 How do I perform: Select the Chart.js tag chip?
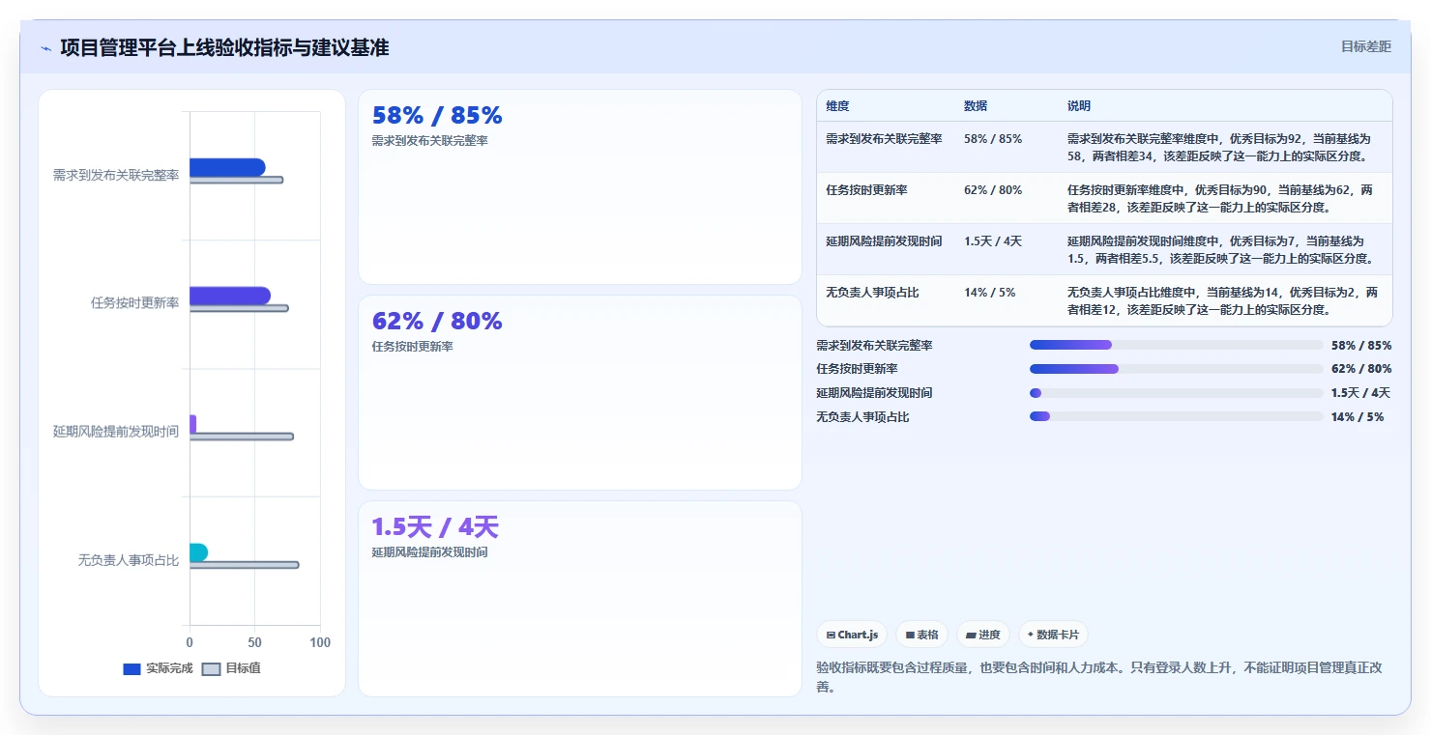(852, 635)
